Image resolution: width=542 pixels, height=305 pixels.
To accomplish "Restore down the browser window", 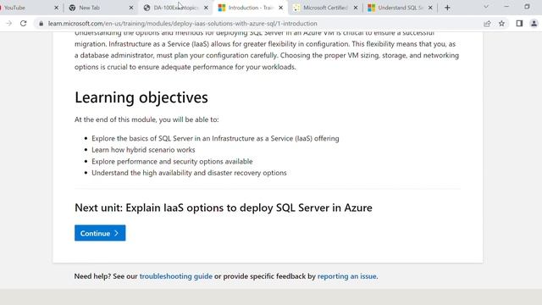I will 527,7.
